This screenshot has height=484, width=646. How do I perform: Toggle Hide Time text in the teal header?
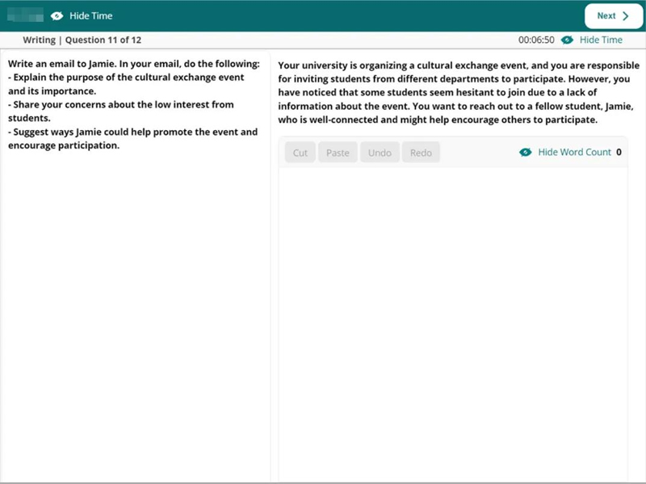90,16
